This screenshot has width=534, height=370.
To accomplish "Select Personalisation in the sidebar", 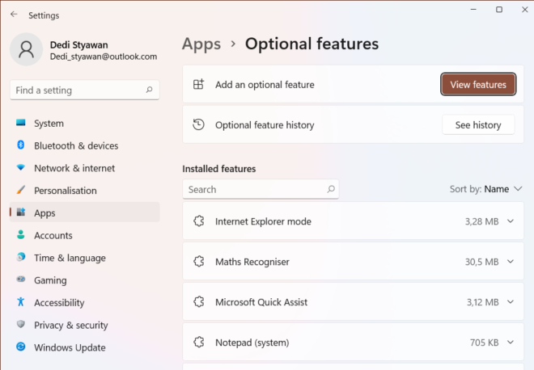I will click(x=85, y=191).
